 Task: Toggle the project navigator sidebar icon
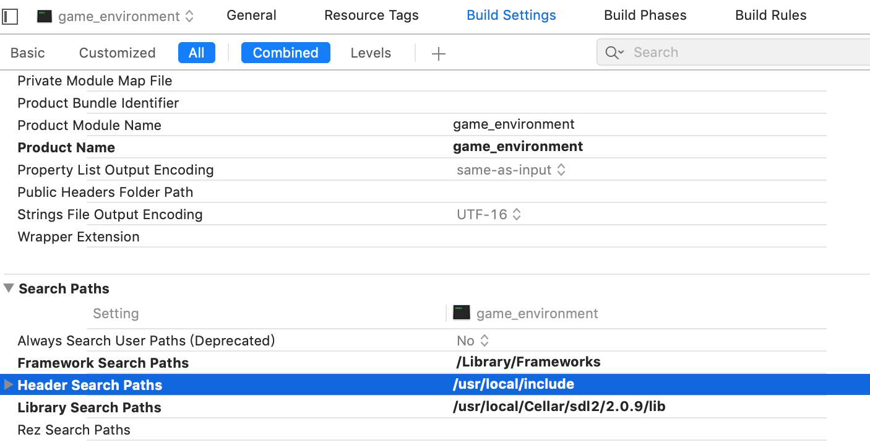pos(9,16)
